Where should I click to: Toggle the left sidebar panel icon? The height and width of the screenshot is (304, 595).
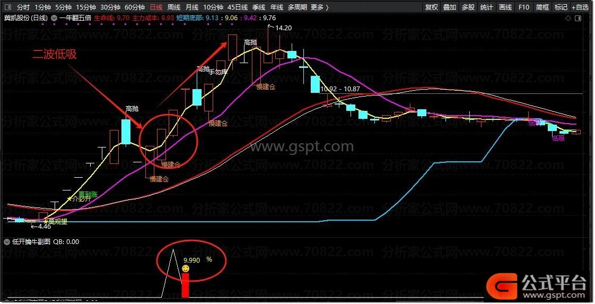7,7
